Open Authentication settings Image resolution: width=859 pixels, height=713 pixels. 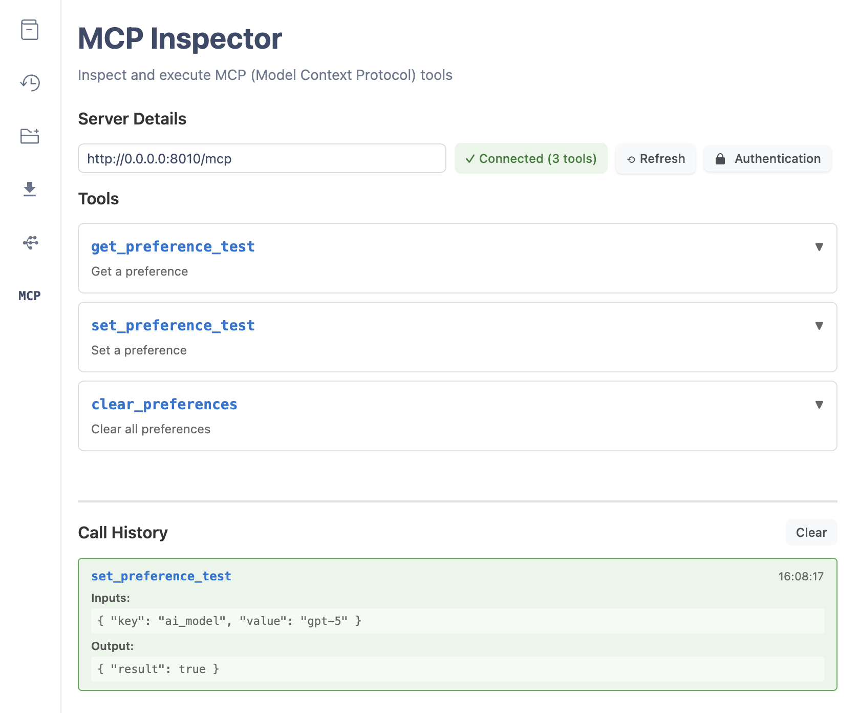coord(767,159)
